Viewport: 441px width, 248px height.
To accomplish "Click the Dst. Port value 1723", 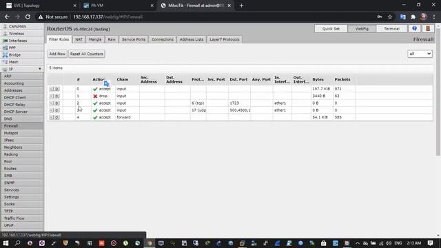I will [234, 103].
